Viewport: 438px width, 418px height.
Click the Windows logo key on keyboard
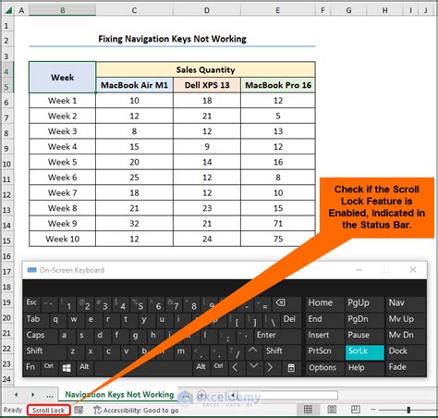[67, 367]
